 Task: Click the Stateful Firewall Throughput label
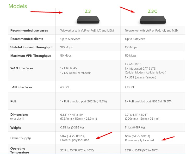31,47
